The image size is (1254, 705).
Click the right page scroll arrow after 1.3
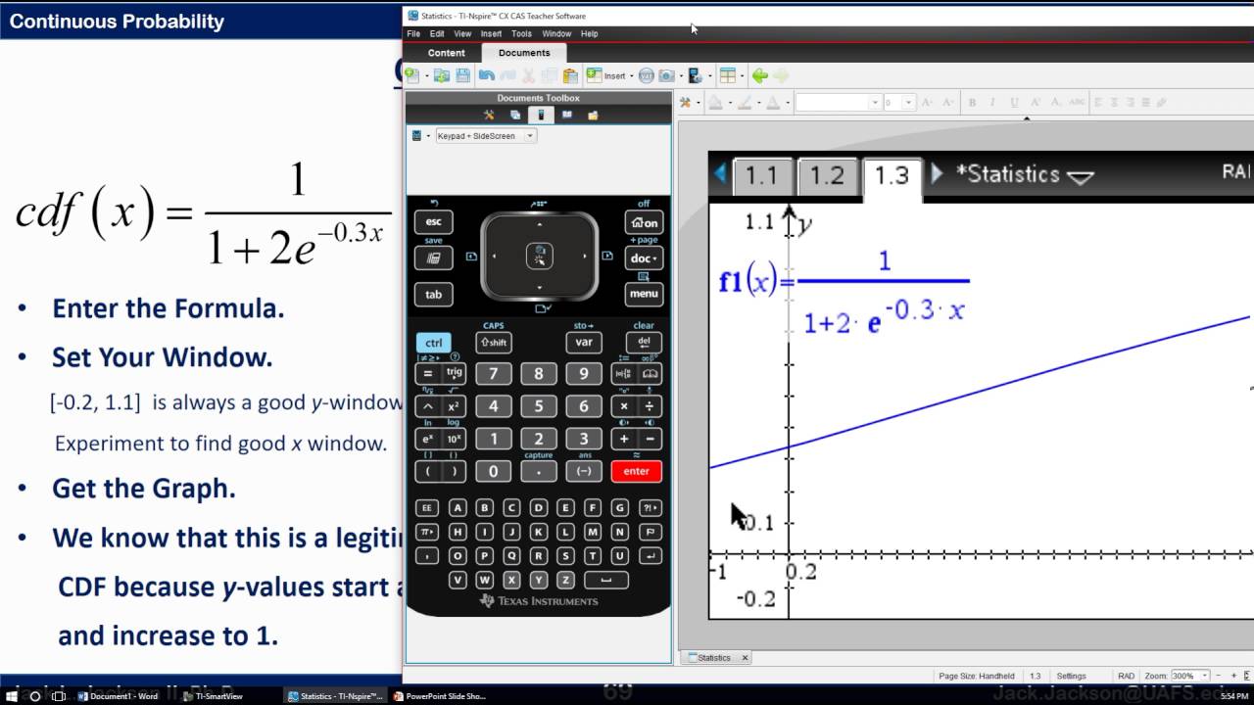937,174
